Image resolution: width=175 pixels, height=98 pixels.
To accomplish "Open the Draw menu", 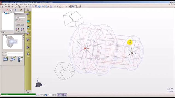I will click(17, 4).
